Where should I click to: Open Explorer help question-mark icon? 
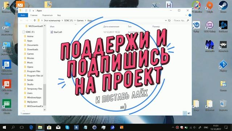[x=190, y=15]
